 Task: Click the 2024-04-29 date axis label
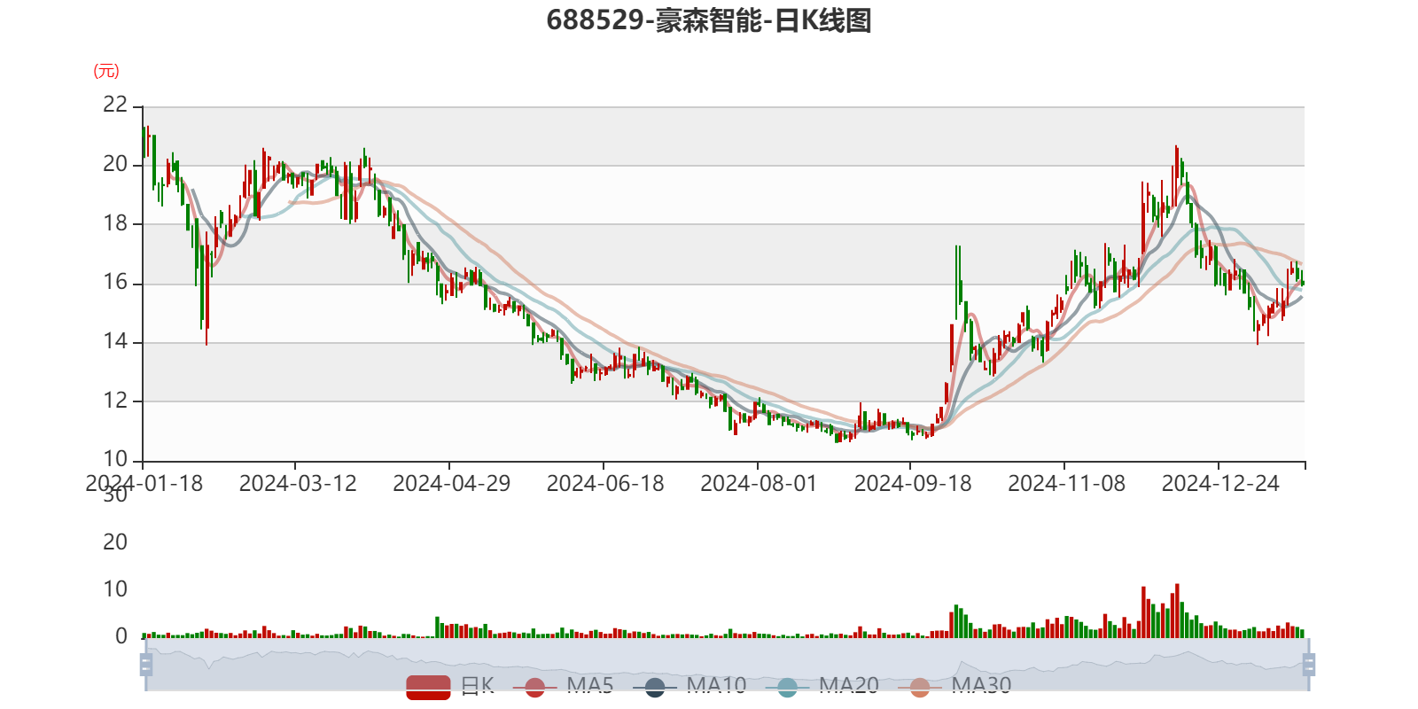point(452,484)
